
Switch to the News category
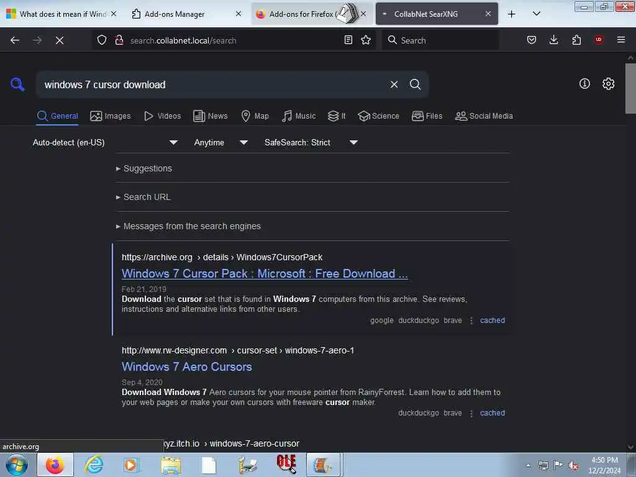(x=210, y=116)
